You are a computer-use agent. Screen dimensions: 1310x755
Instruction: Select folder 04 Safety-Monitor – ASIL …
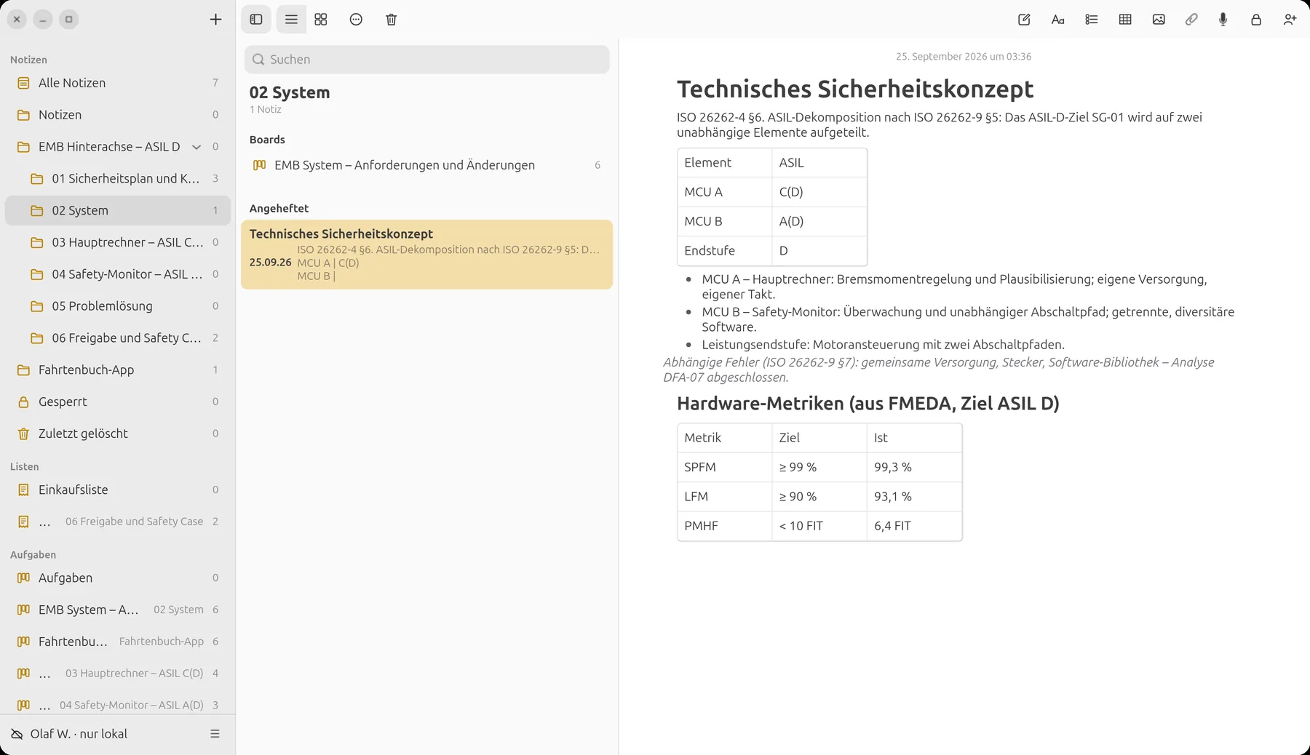[x=118, y=274]
